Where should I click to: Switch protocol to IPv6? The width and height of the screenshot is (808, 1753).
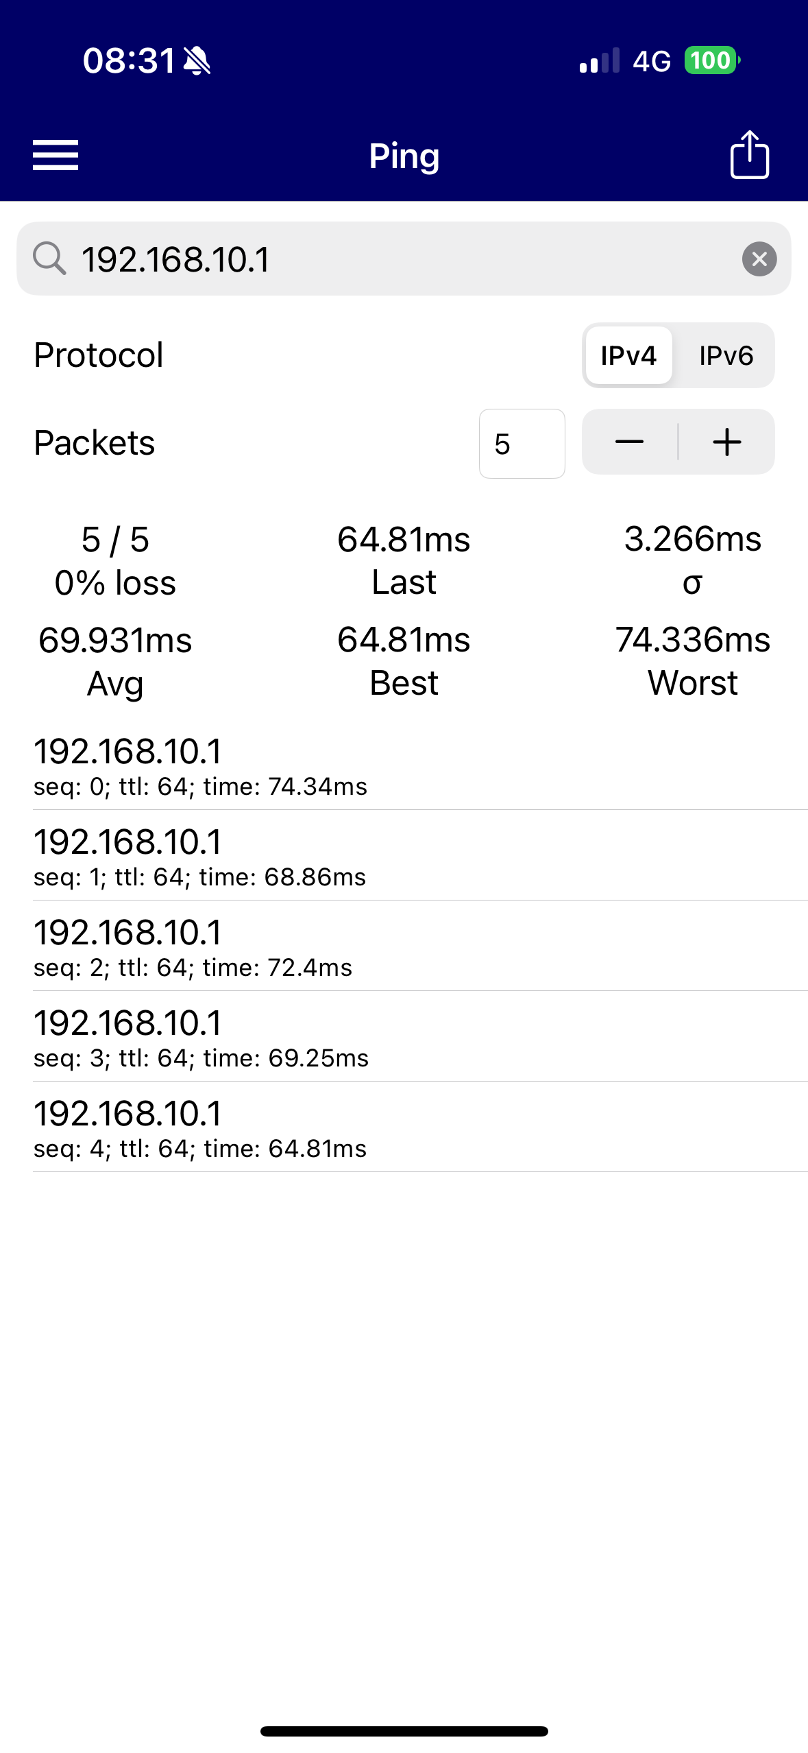(726, 356)
